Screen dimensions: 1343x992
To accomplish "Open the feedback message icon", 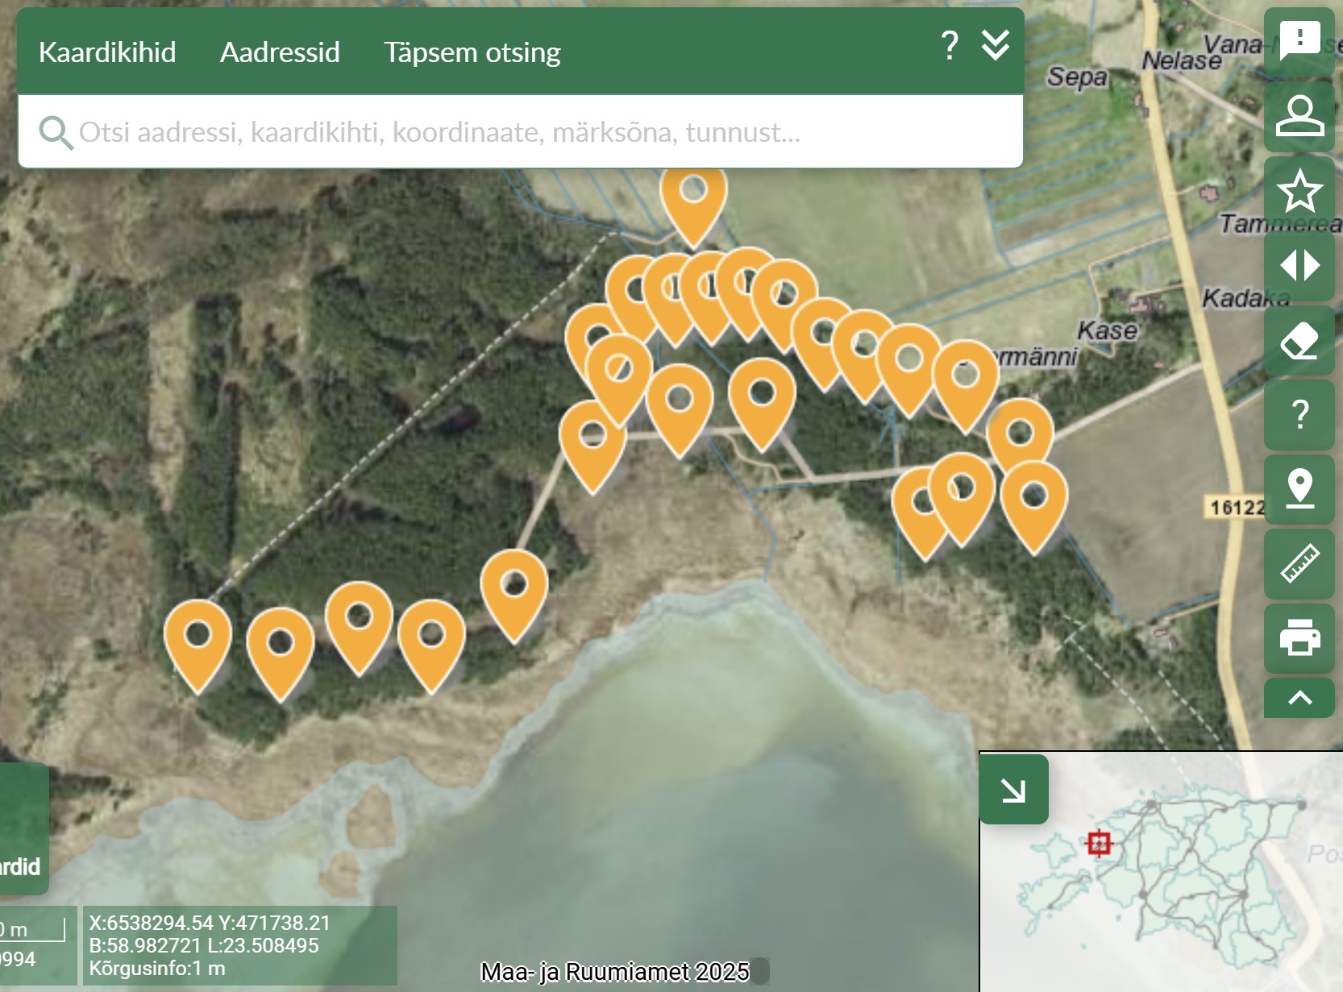I will [1299, 41].
